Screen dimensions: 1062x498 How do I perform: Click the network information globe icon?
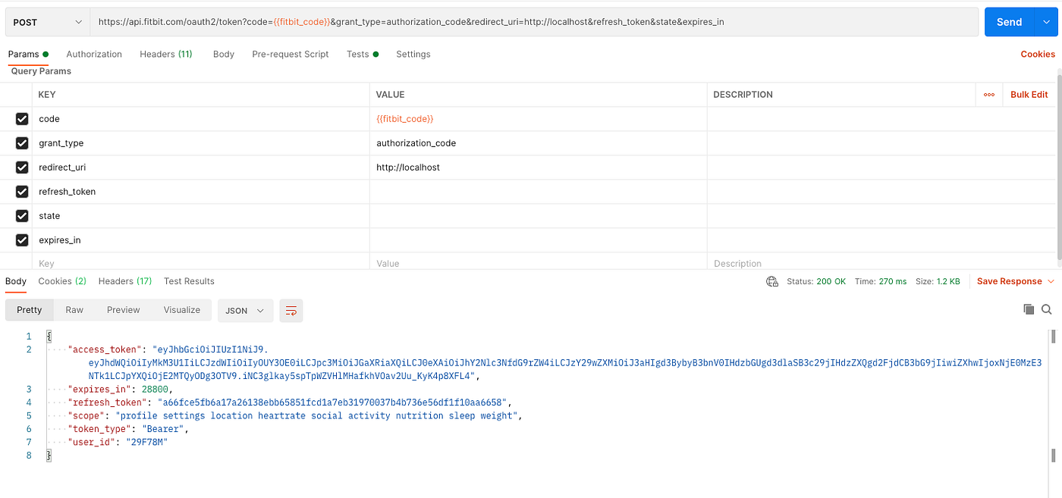(771, 280)
